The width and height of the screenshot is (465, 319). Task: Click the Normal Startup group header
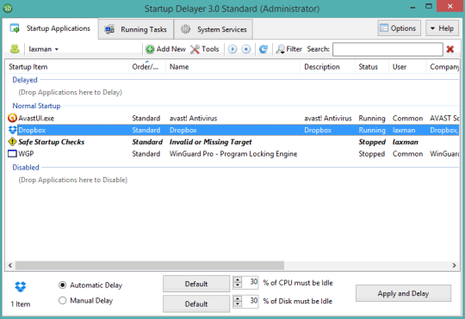tap(36, 106)
